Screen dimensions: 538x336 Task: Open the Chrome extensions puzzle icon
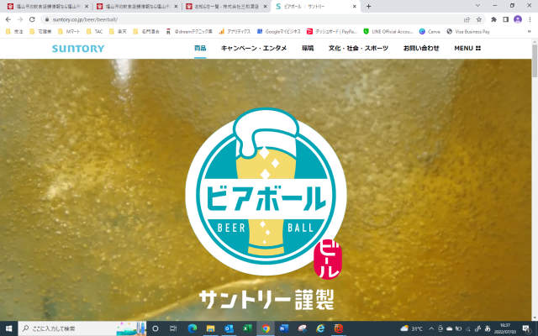click(x=493, y=19)
